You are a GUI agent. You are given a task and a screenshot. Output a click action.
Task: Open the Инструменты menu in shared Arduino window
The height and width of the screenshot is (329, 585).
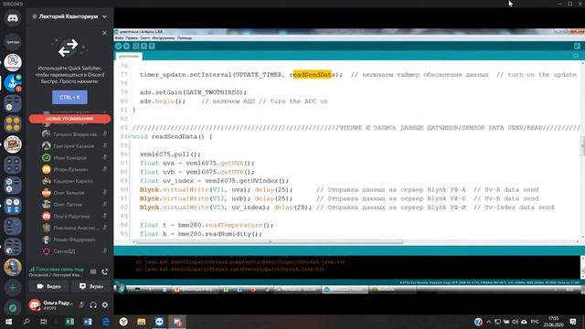pos(164,38)
